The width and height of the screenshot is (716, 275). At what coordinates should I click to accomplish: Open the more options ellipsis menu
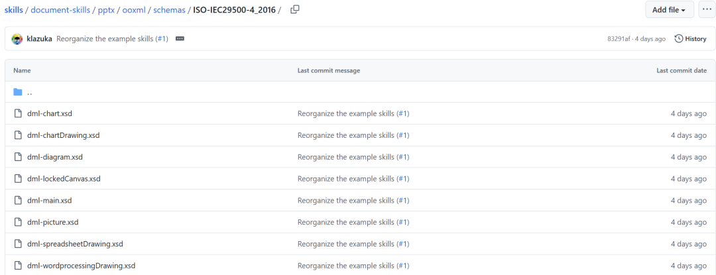(x=707, y=9)
